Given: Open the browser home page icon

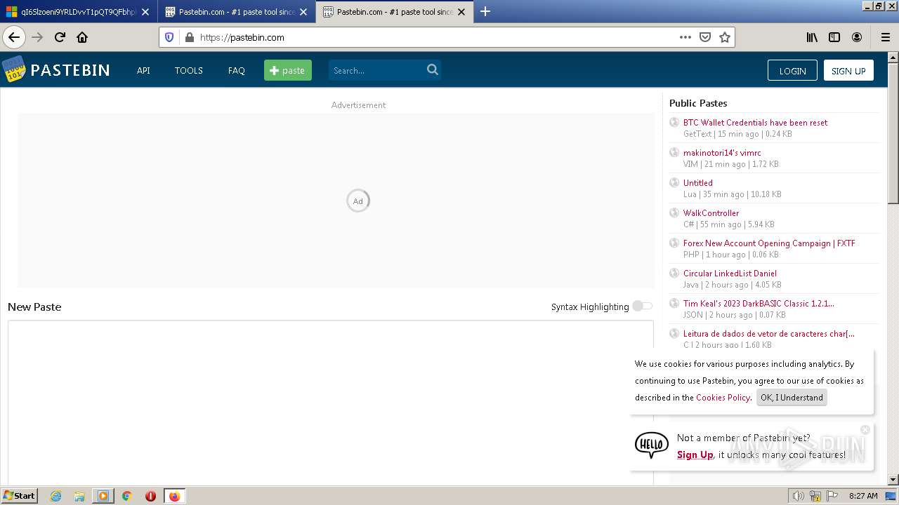Looking at the screenshot, I should (82, 37).
